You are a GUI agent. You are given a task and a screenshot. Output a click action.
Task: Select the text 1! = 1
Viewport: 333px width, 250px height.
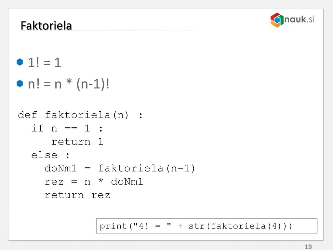[44, 62]
